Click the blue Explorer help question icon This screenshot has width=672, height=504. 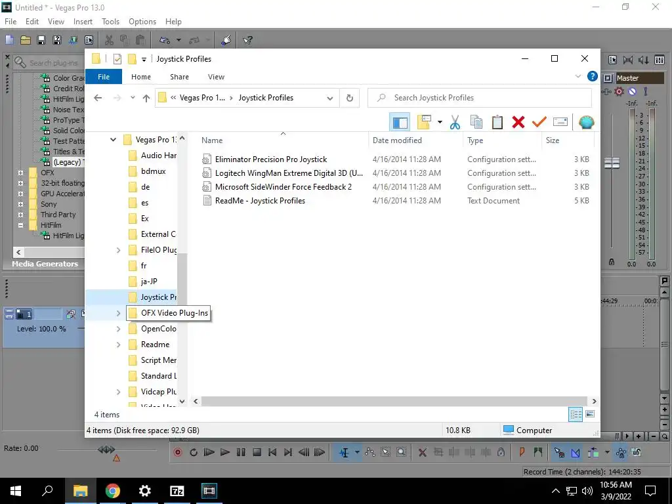tap(593, 76)
